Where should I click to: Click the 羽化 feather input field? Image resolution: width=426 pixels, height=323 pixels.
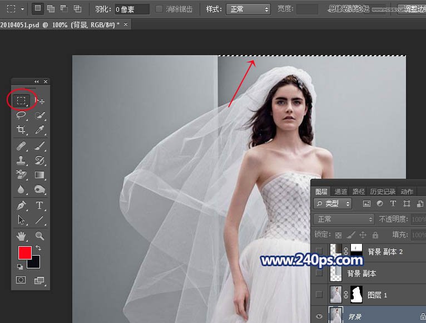point(132,9)
